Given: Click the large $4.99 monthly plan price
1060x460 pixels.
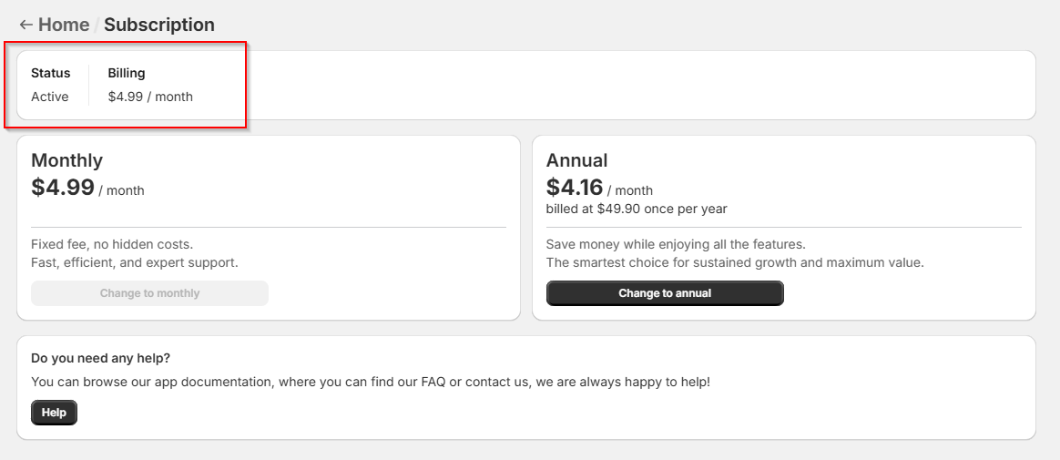Looking at the screenshot, I should [63, 187].
